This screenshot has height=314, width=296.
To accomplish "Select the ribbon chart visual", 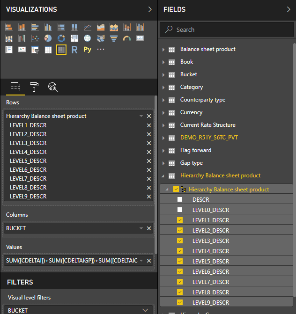I will 8,38.
